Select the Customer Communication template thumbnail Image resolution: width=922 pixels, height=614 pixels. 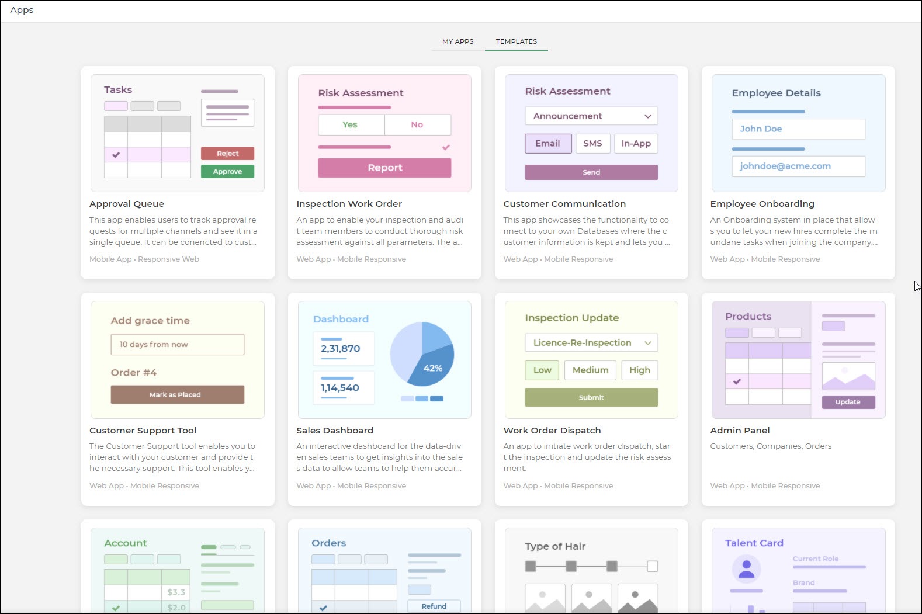click(x=591, y=133)
